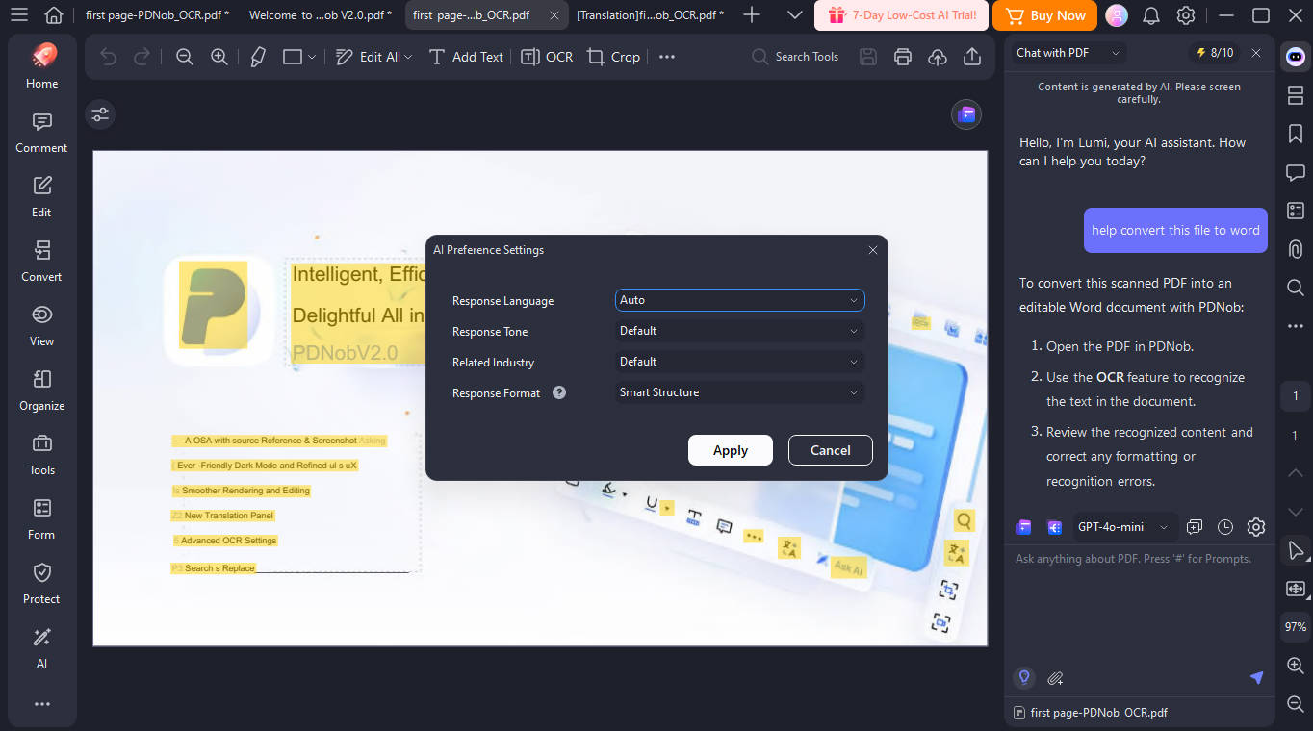Click the Search Tools field

795,57
